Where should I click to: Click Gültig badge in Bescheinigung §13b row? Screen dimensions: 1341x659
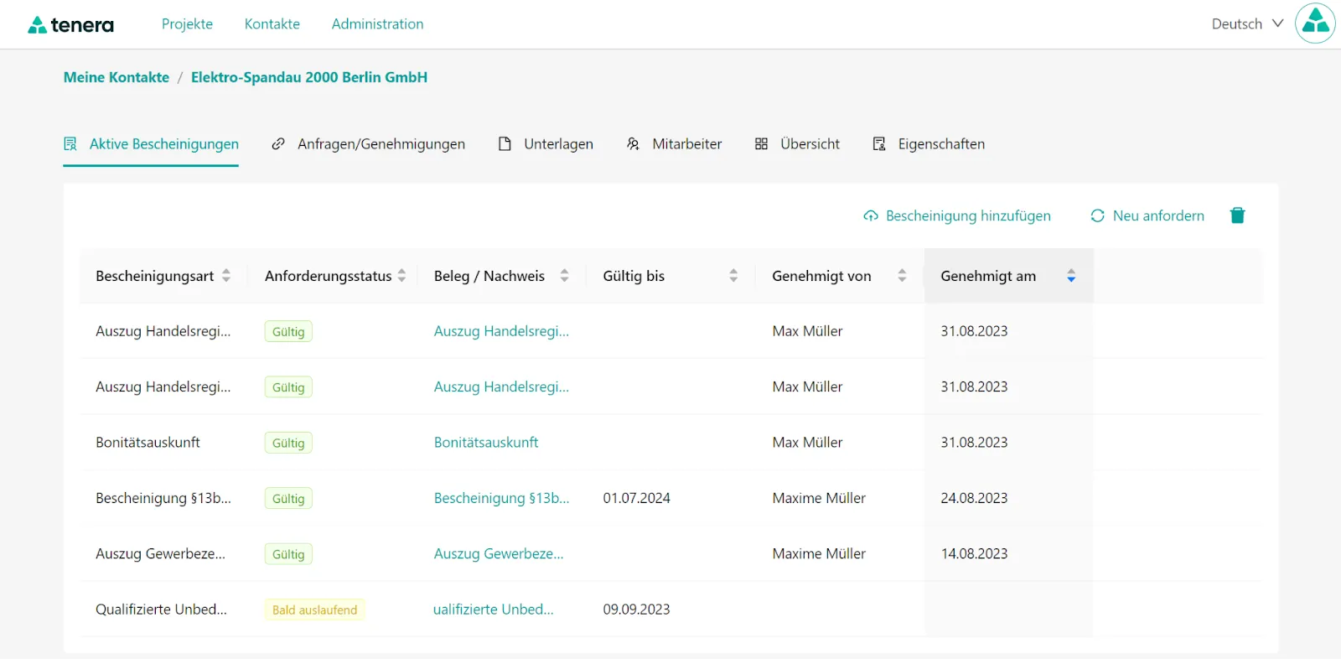(288, 499)
